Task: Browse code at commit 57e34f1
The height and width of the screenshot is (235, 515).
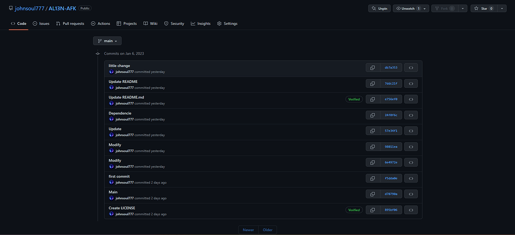Action: pyautogui.click(x=411, y=131)
